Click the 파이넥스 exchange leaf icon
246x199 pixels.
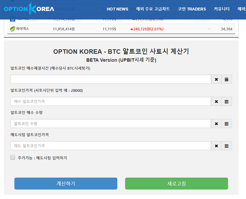pos(12,28)
